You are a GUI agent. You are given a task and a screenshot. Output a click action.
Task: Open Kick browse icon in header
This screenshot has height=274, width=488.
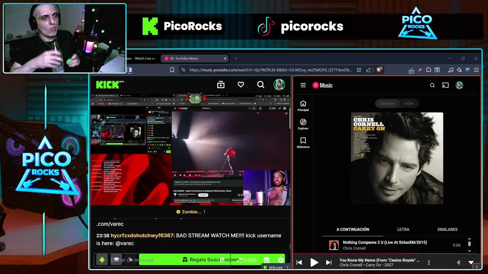click(x=221, y=85)
